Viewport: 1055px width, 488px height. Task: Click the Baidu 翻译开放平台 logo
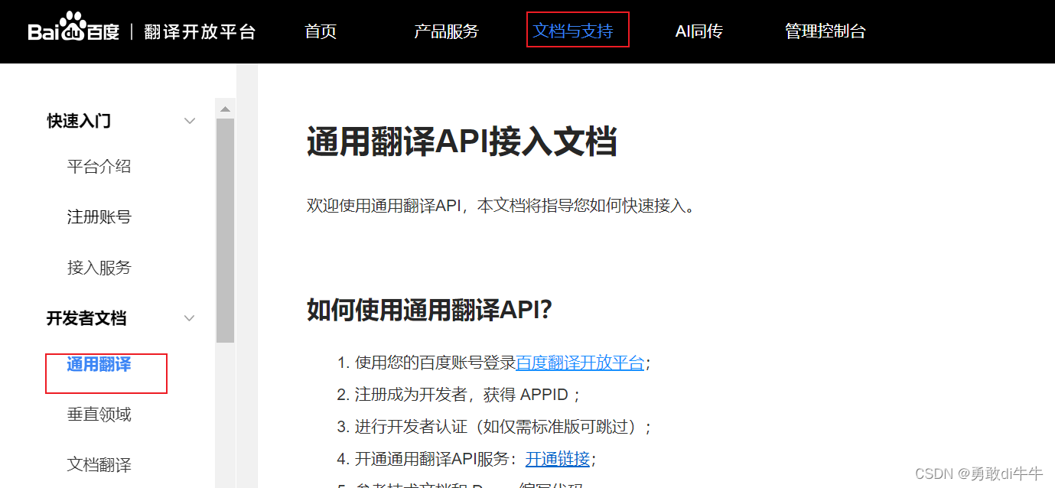(x=142, y=28)
